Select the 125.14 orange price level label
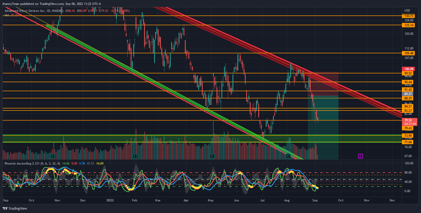 [x=408, y=25]
